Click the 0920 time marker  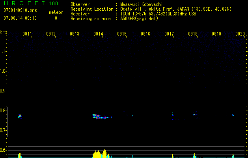pyautogui.click(x=240, y=34)
